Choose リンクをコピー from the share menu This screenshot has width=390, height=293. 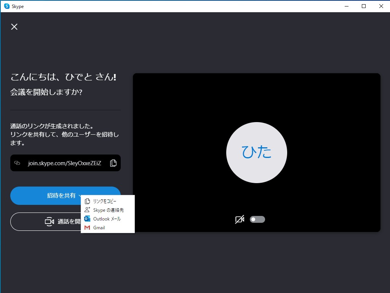[x=108, y=201]
